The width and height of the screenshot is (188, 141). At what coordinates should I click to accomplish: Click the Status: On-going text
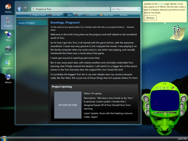click(93, 93)
